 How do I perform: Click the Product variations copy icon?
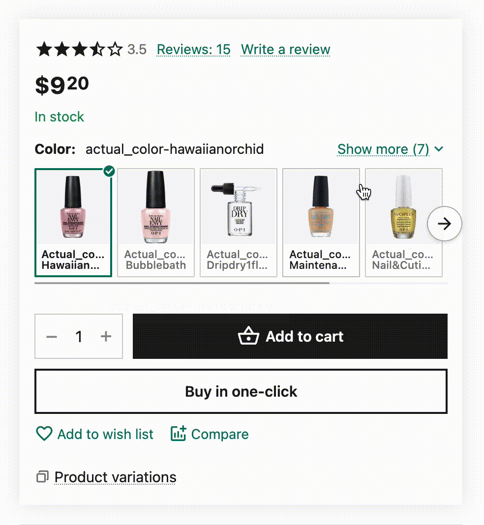pyautogui.click(x=43, y=477)
